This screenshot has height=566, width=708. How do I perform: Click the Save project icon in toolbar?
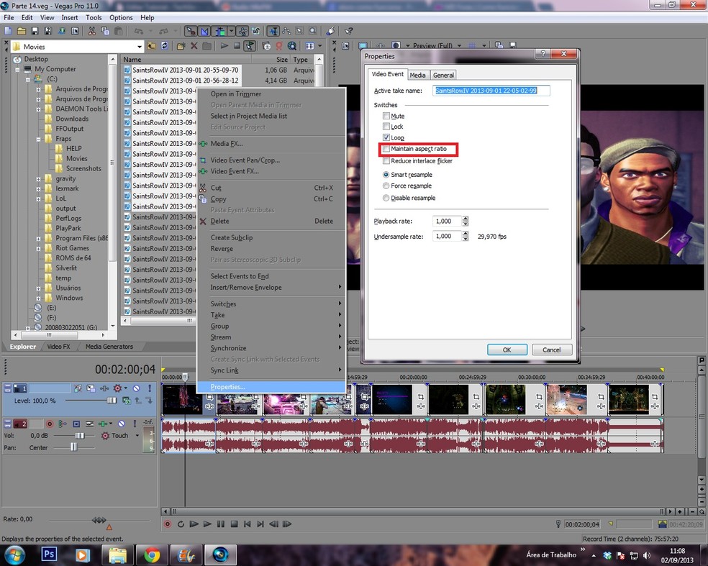point(35,31)
